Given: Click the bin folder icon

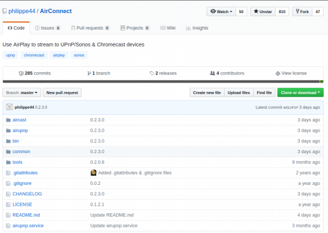Looking at the screenshot, I should (x=8, y=141).
